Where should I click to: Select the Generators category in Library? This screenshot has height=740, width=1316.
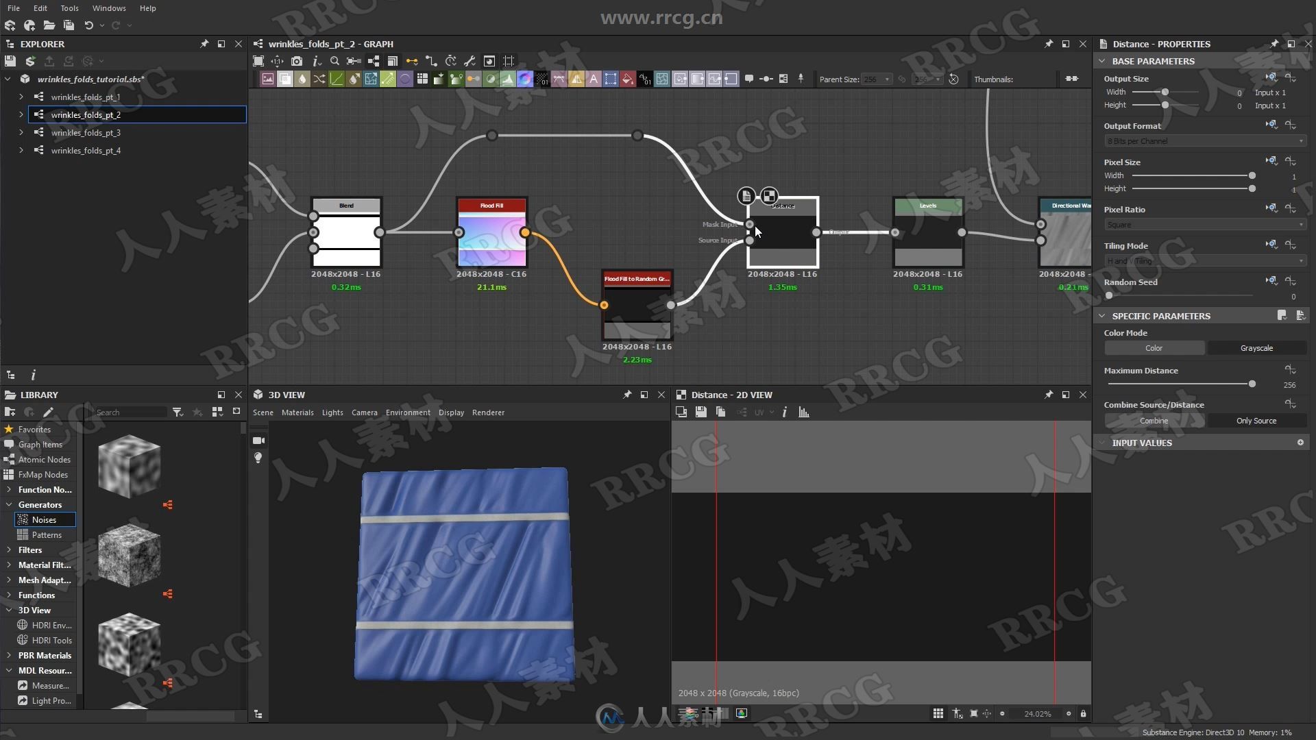click(x=40, y=504)
